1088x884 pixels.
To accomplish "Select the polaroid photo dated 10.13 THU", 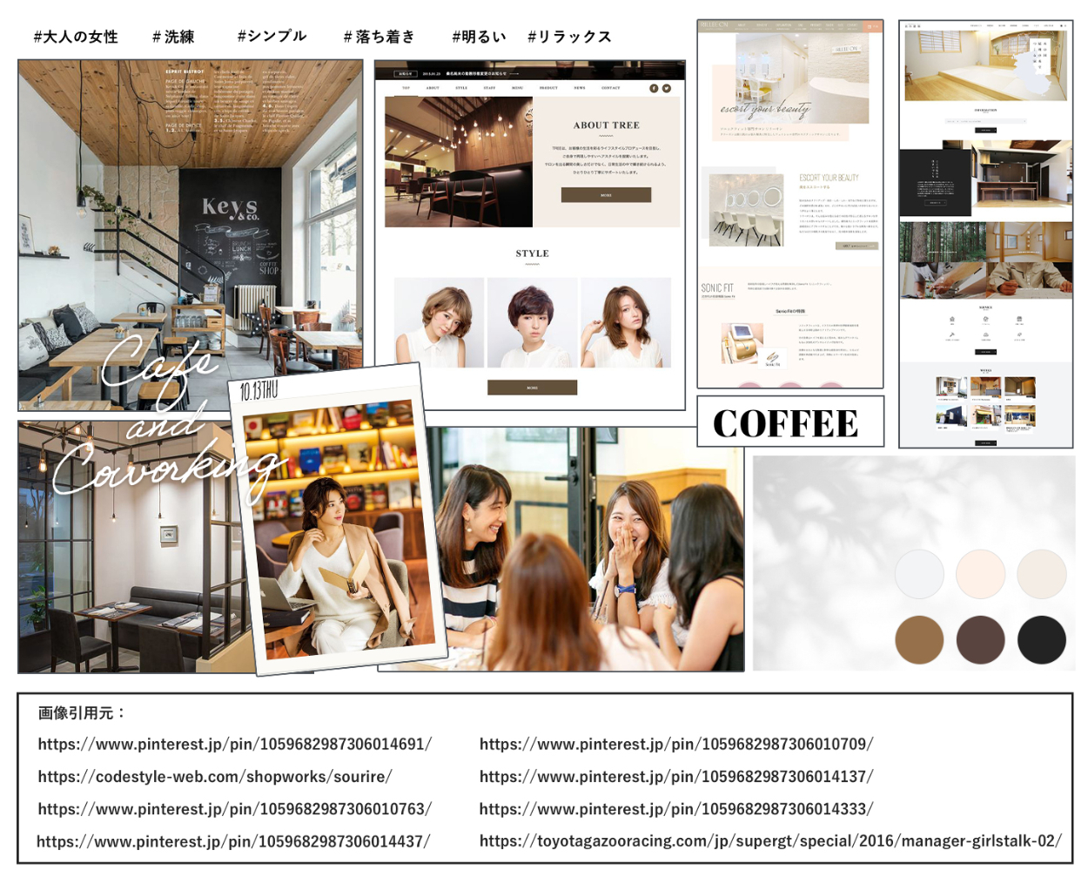I will coord(339,523).
